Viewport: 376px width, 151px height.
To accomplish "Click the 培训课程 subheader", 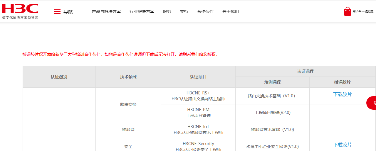I will click(x=273, y=82).
